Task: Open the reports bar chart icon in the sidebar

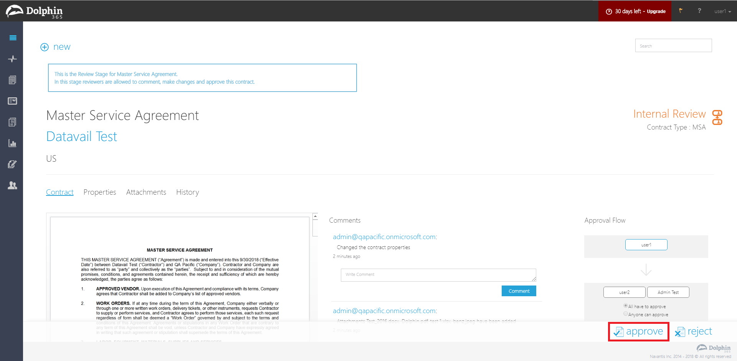Action: pos(13,143)
